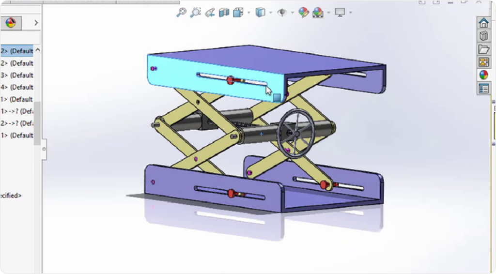The height and width of the screenshot is (274, 496).
Task: Open the Edit Appearance tool
Action: pos(304,13)
